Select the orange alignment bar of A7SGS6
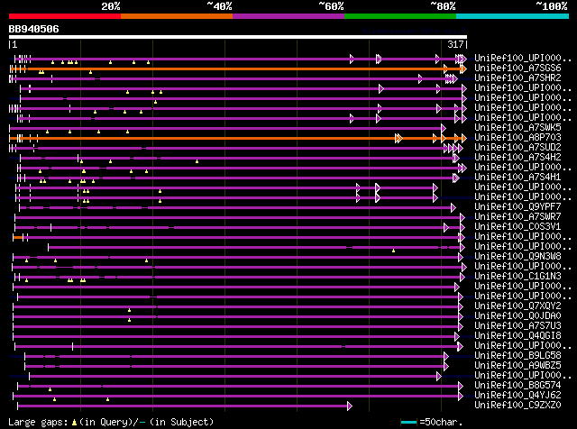577x429 pixels. pos(238,68)
